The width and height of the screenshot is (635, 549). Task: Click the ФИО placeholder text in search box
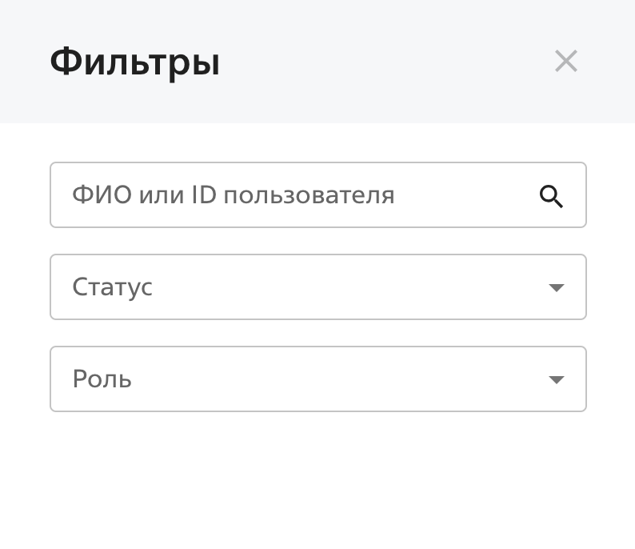click(233, 195)
